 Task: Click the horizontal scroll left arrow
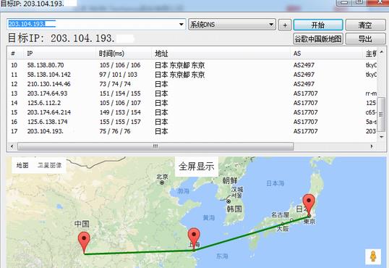coord(12,146)
